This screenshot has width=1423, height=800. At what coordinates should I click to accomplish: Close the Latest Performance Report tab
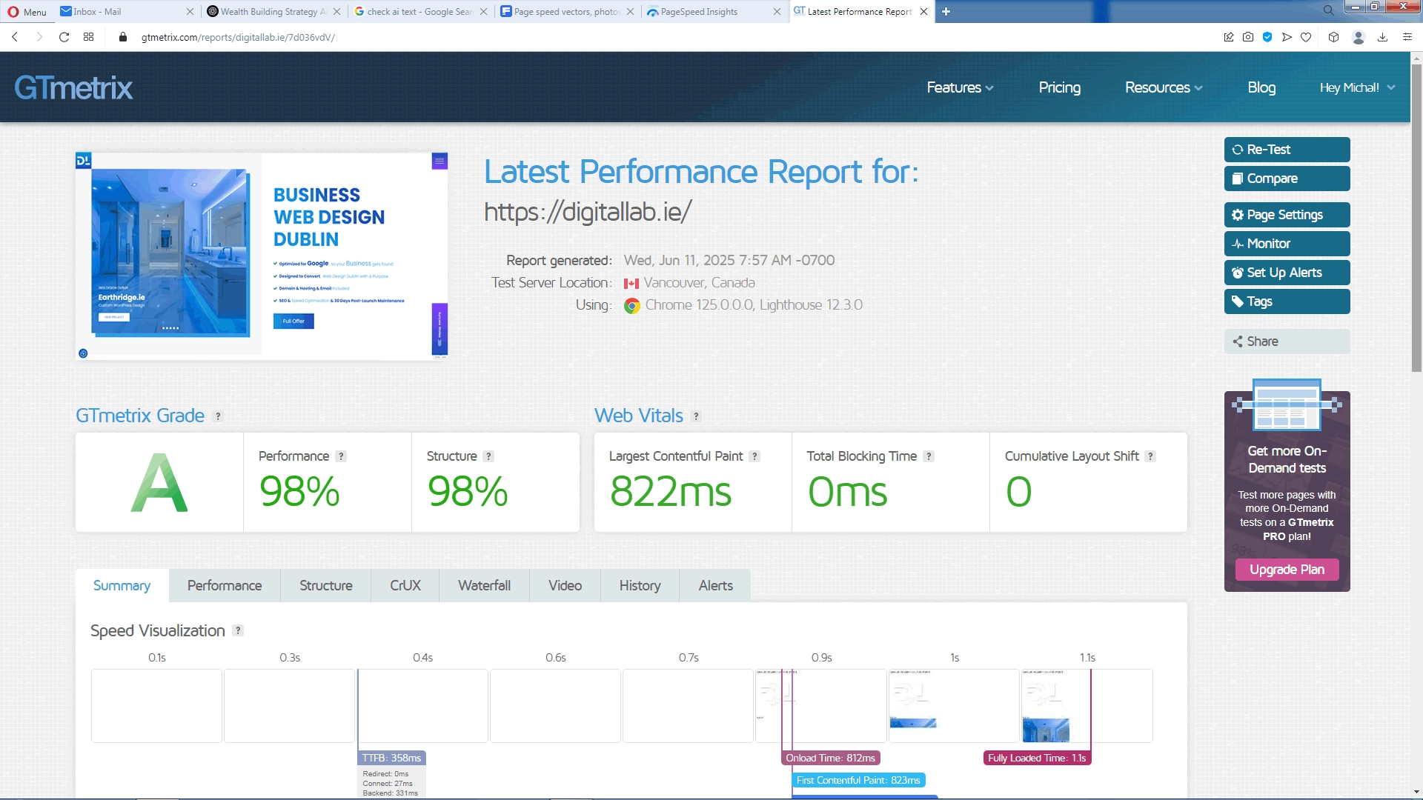click(923, 11)
